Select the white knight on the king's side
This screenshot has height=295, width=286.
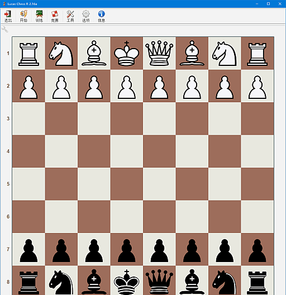(61, 54)
